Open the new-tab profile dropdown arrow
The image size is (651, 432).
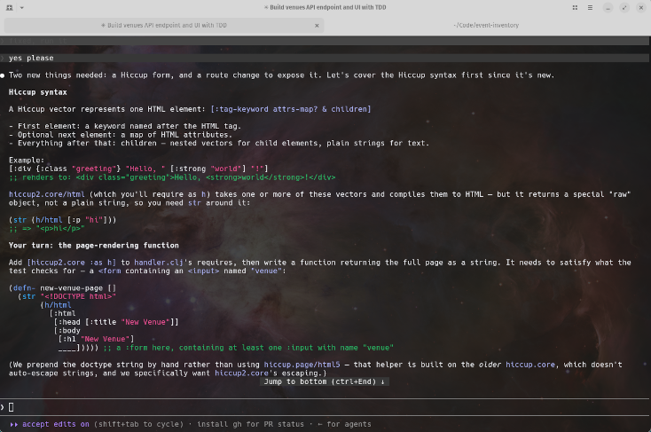coord(21,7)
